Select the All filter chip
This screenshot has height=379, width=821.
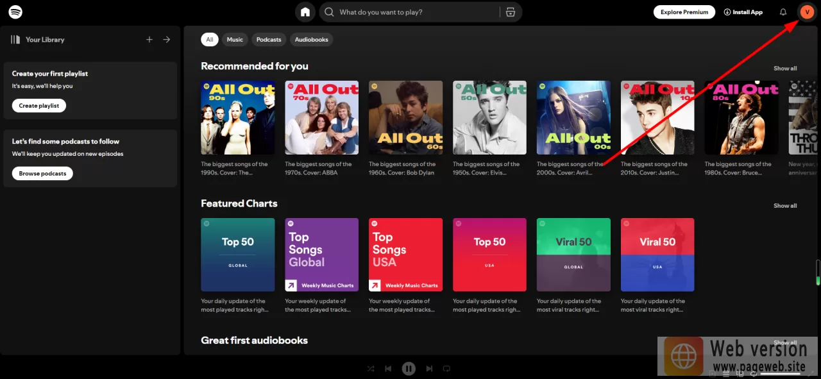tap(210, 40)
